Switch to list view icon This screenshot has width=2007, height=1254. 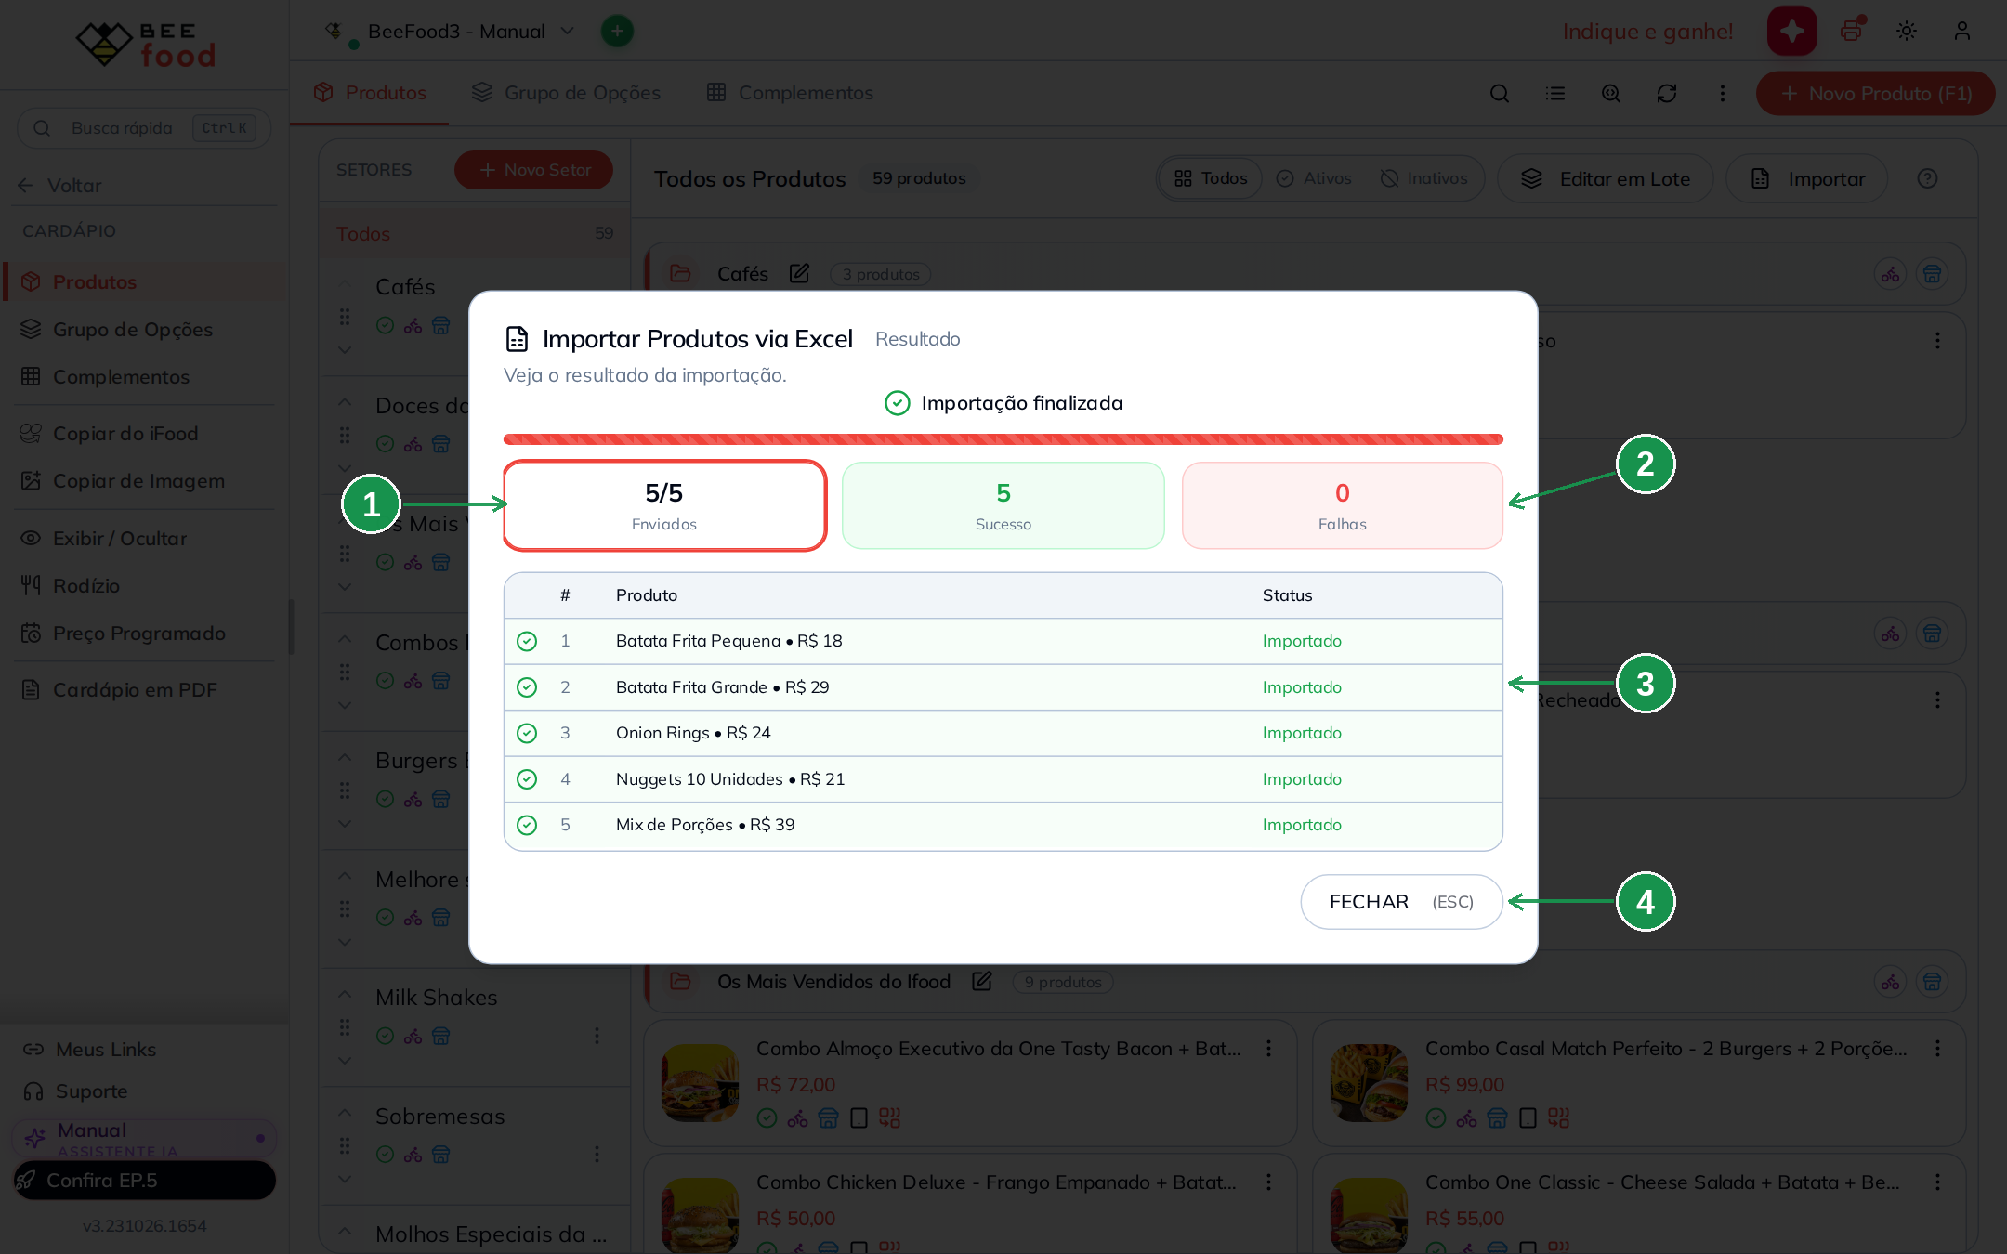[1555, 93]
